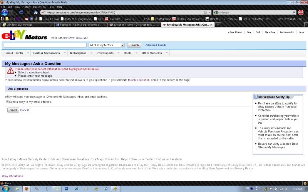Click the volume icon in system tray
Image resolution: width=308 pixels, height=192 pixels.
[286, 189]
